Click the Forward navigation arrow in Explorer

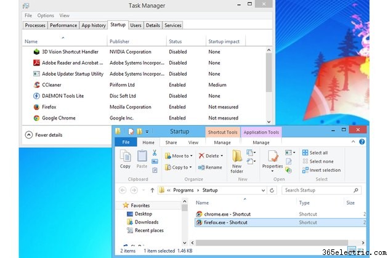click(134, 190)
